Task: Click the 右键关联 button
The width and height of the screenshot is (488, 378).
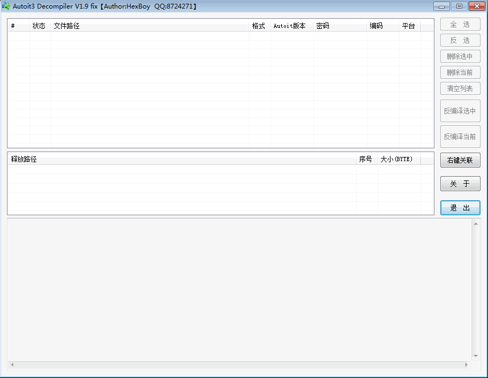Action: click(x=460, y=160)
